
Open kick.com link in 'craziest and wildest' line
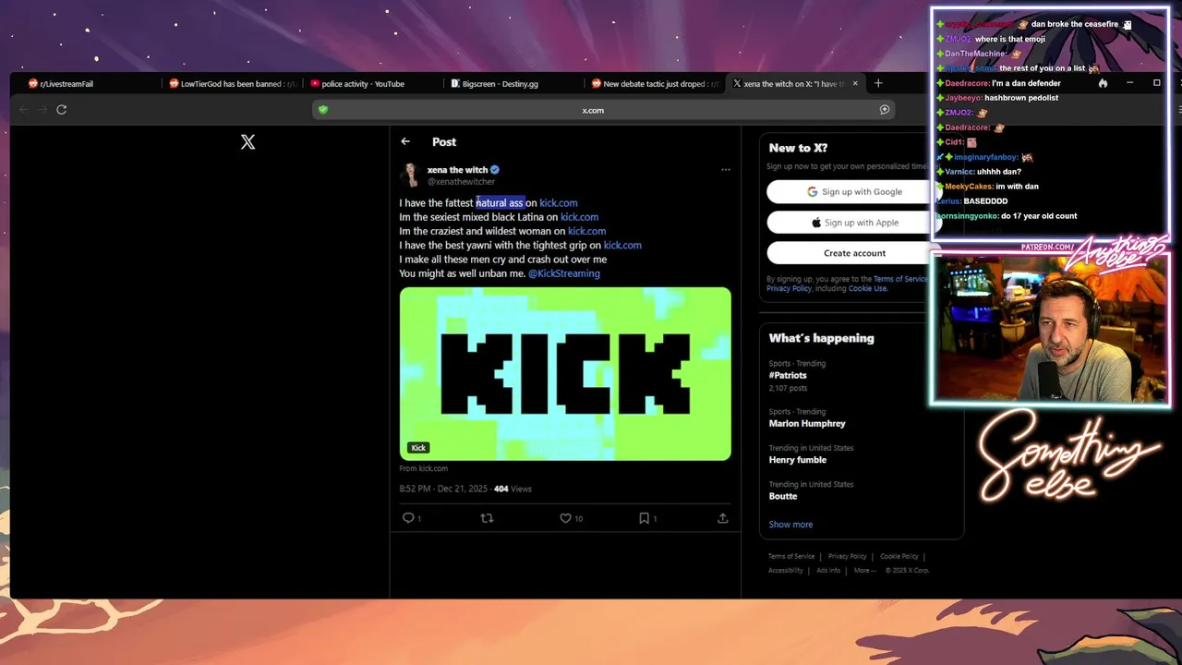(587, 231)
